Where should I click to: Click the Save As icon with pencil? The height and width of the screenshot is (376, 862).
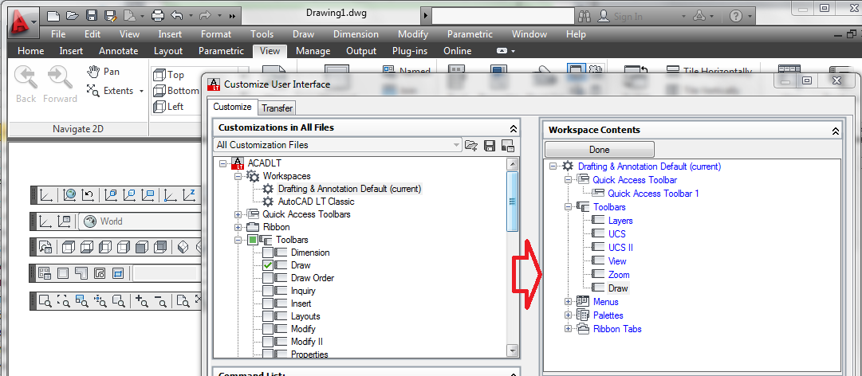pos(111,15)
